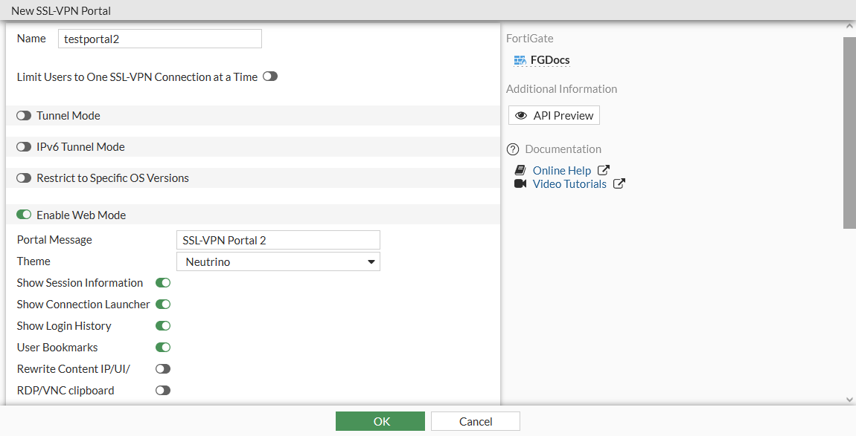Turn off User Bookmarks

click(163, 347)
